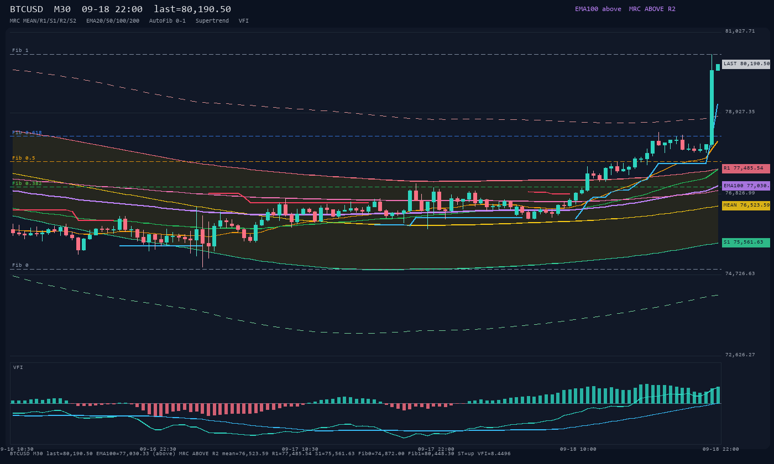774x464 pixels.
Task: Click the 09-16 22:30 time axis label
Action: pyautogui.click(x=158, y=449)
